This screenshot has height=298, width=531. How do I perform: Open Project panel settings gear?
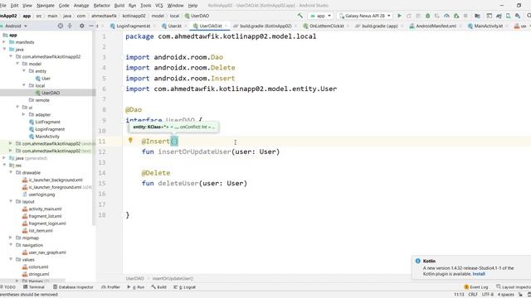(82, 26)
